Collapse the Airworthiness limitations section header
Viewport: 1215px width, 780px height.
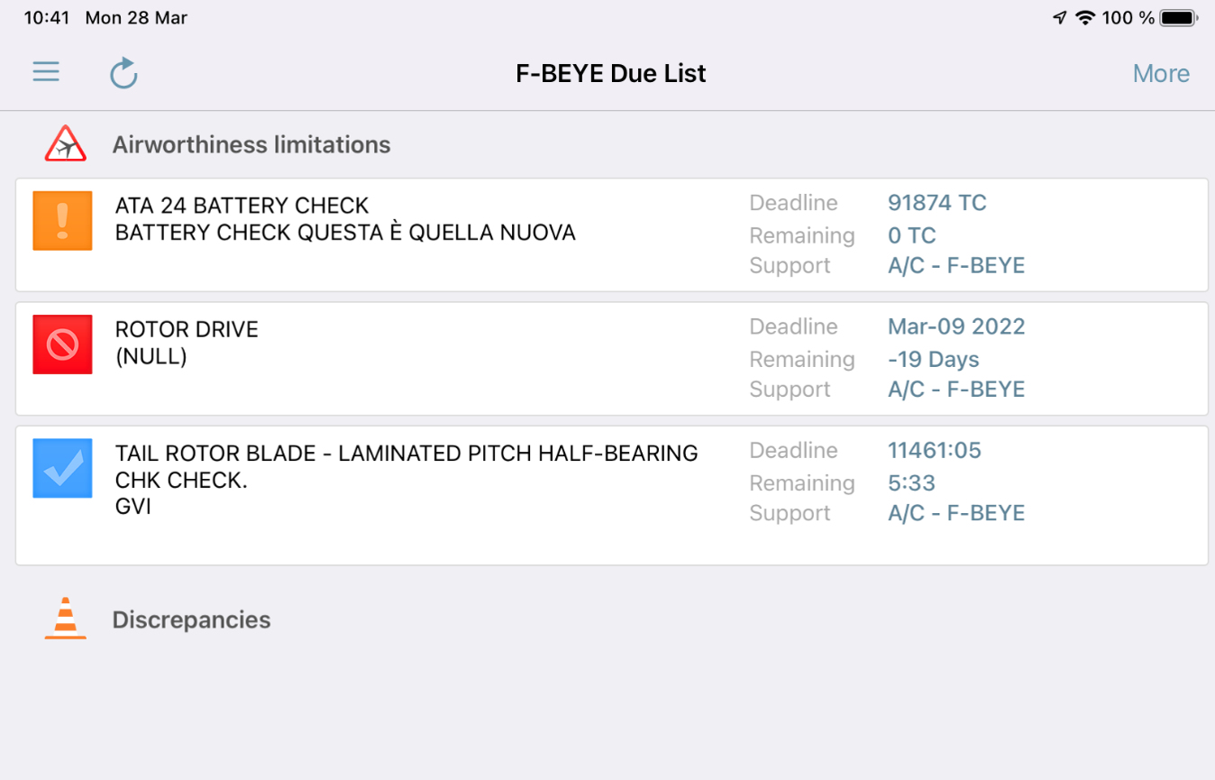[251, 144]
